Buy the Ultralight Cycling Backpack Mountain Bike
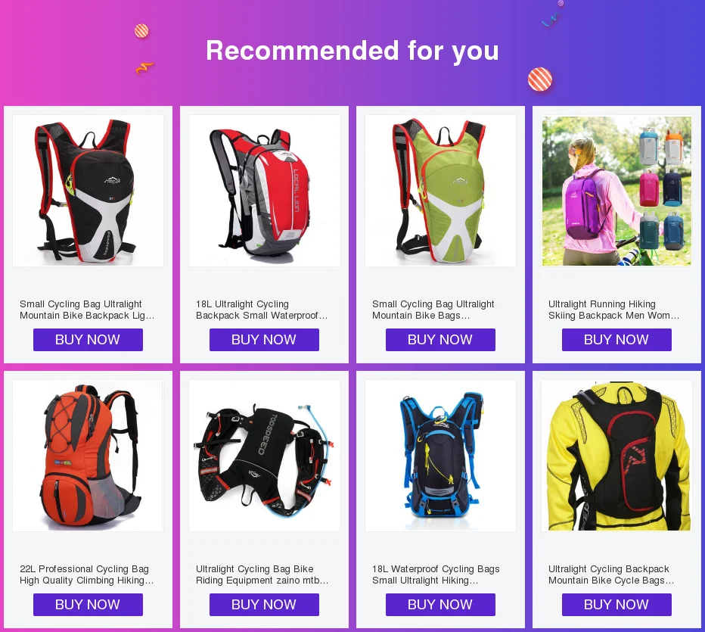The image size is (705, 632). click(x=617, y=605)
